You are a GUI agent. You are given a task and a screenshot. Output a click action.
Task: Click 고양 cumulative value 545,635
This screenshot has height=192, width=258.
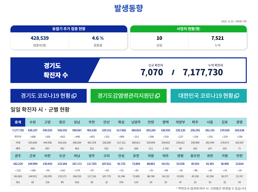coord(47,130)
